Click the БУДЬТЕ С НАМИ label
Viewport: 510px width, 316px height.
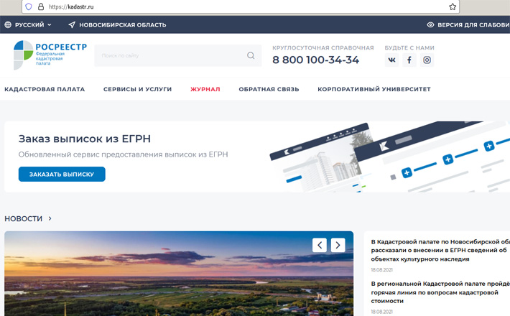tap(409, 48)
